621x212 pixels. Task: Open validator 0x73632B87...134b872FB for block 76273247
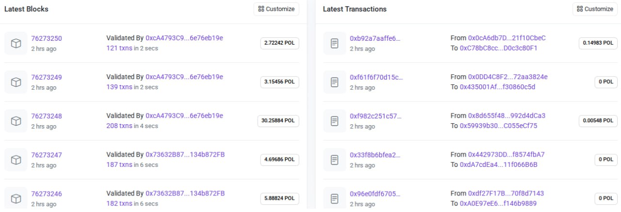[185, 154]
